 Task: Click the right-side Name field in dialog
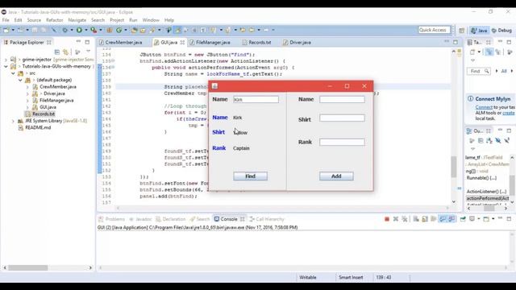pos(342,99)
